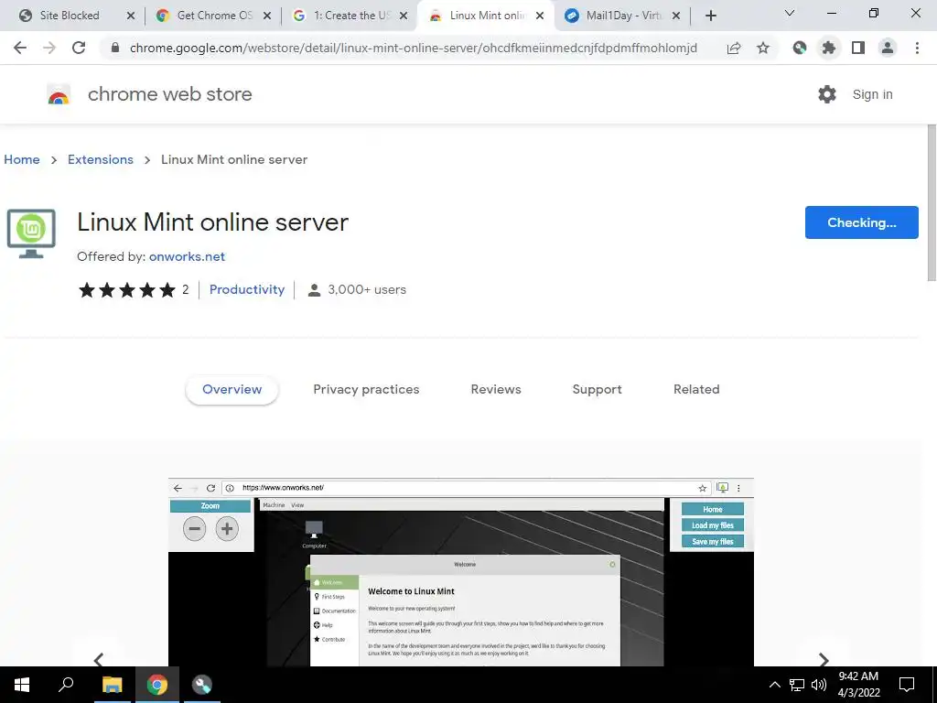The width and height of the screenshot is (937, 703).
Task: Switch to the Mail1Day tab
Action: pos(621,16)
